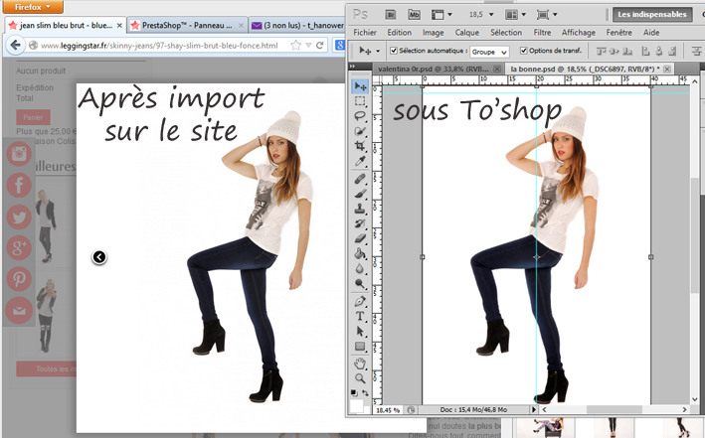Select the Rectangle shape tool
The width and height of the screenshot is (705, 438).
pyautogui.click(x=360, y=347)
